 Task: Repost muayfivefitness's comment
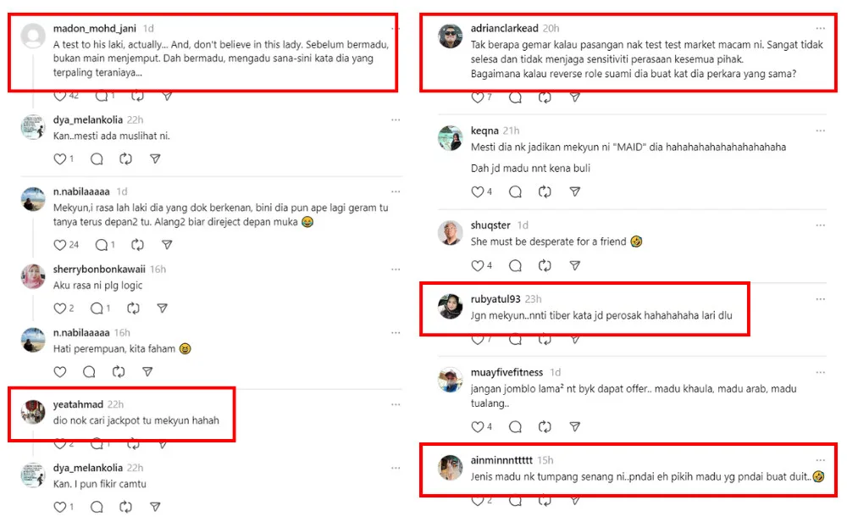545,426
